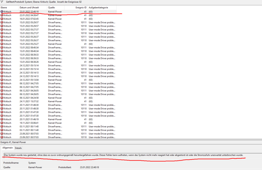Select timestamp '24.12.2021 05:14:13' in event 10111 row
Screen dimensions: 262x170
[29, 73]
